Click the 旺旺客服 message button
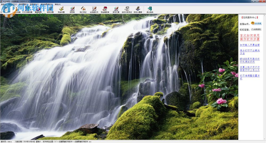 click(256, 29)
